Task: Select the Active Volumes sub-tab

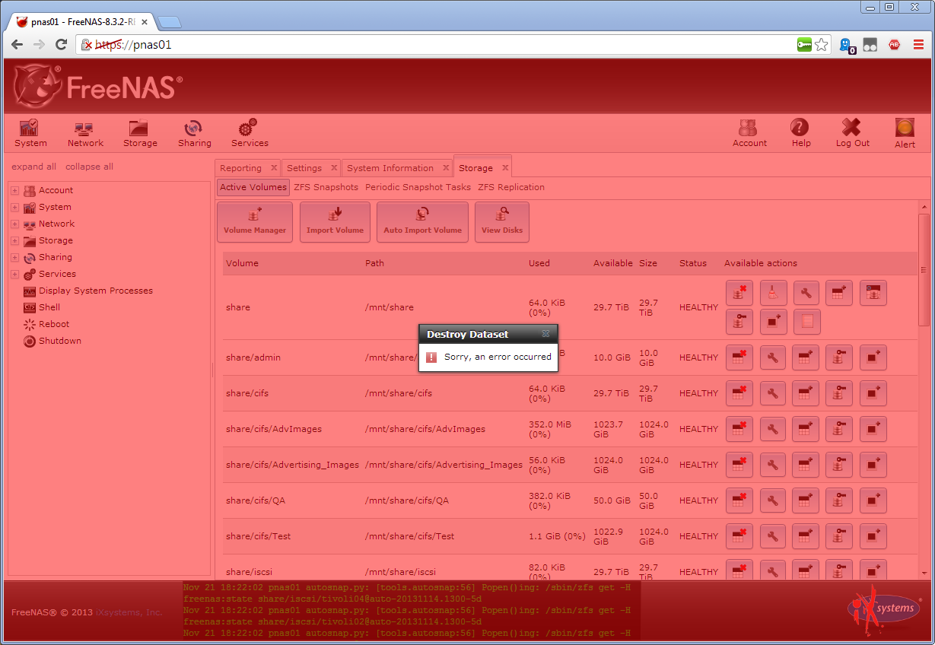Action: pyautogui.click(x=253, y=187)
